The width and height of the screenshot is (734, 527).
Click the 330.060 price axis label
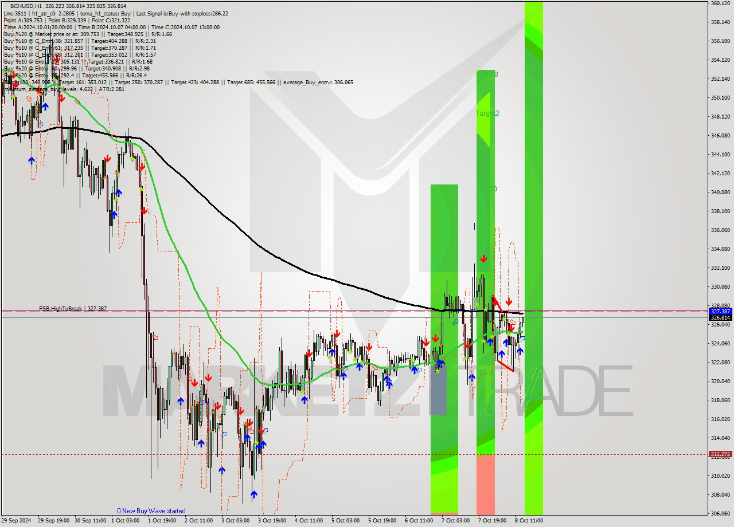720,287
